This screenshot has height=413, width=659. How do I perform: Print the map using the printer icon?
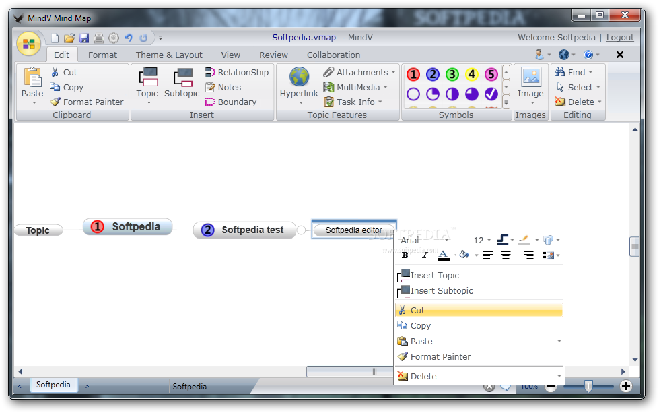[x=99, y=38]
